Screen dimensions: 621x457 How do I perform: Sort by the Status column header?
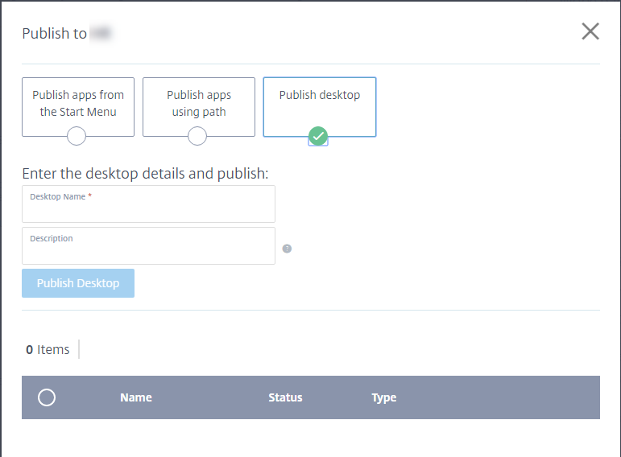point(285,397)
